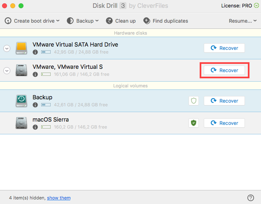The image size is (261, 204).
Task: Toggle protection shield for Backup volume
Action: coord(193,101)
